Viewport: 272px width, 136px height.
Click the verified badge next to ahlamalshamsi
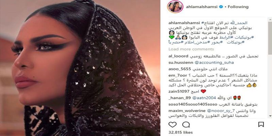[x=221, y=7]
